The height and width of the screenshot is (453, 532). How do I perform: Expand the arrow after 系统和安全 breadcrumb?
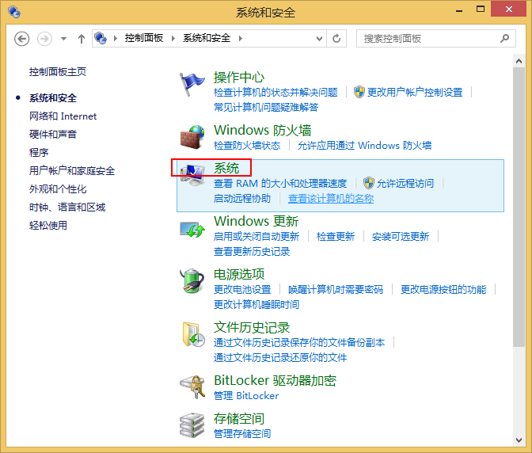coord(241,38)
